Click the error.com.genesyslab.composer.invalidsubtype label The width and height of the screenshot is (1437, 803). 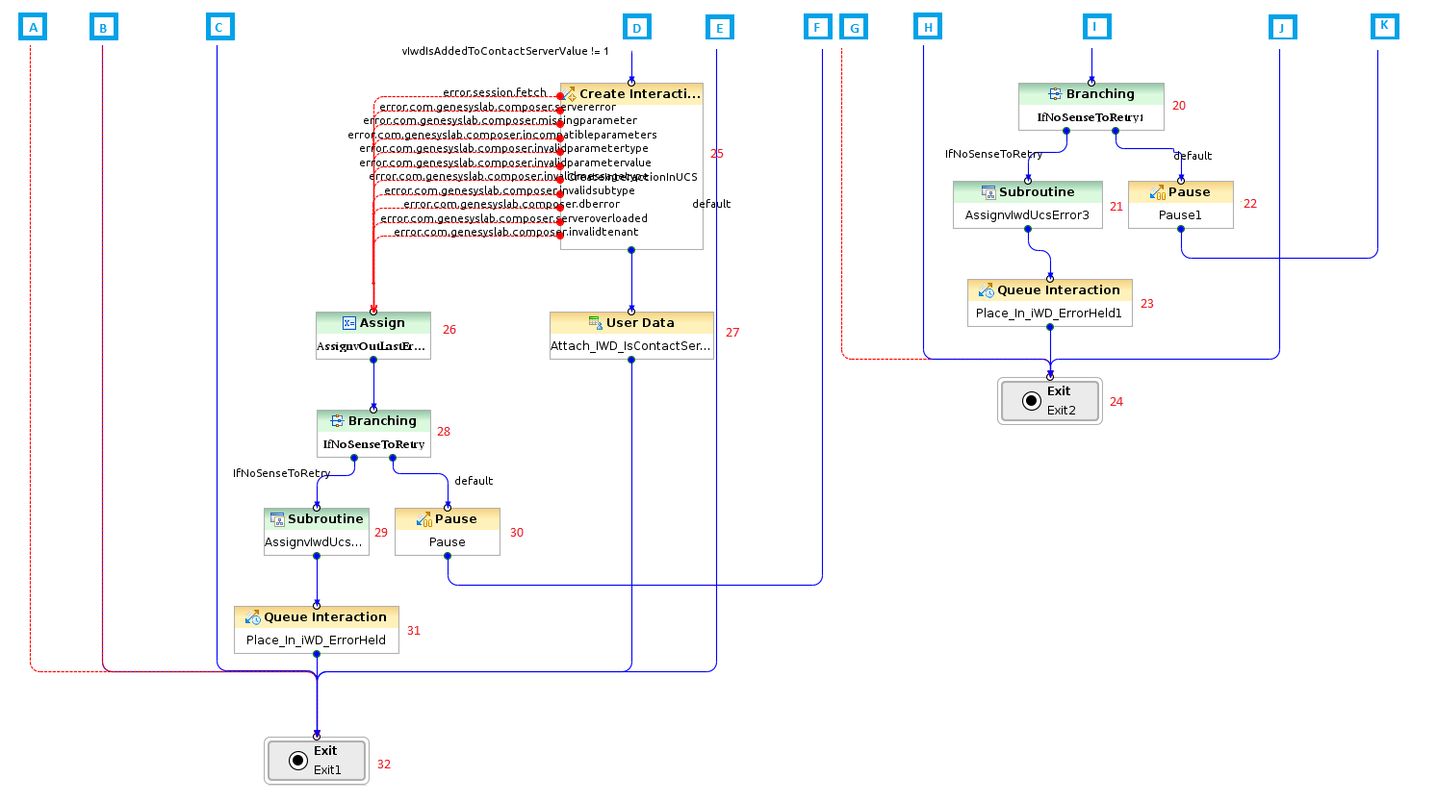[510, 190]
